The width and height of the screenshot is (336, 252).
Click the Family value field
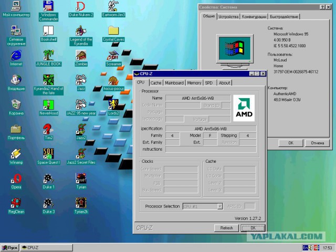tap(172, 135)
